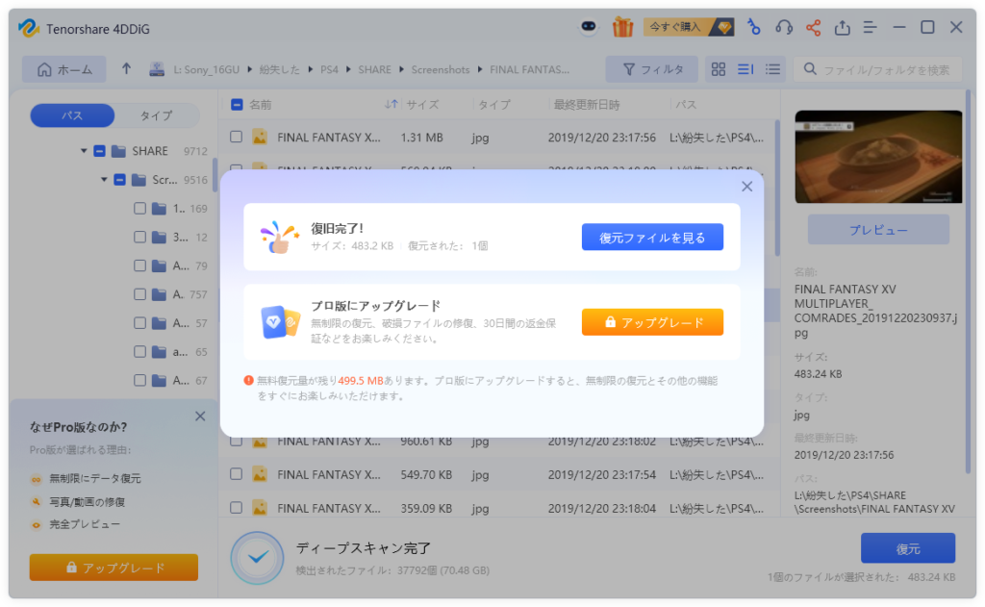This screenshot has height=607, width=985.
Task: Close the なぜPro版なのか panel
Action: coord(200,416)
